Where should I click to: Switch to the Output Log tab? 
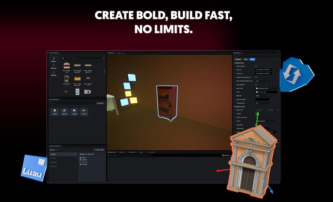(111, 152)
